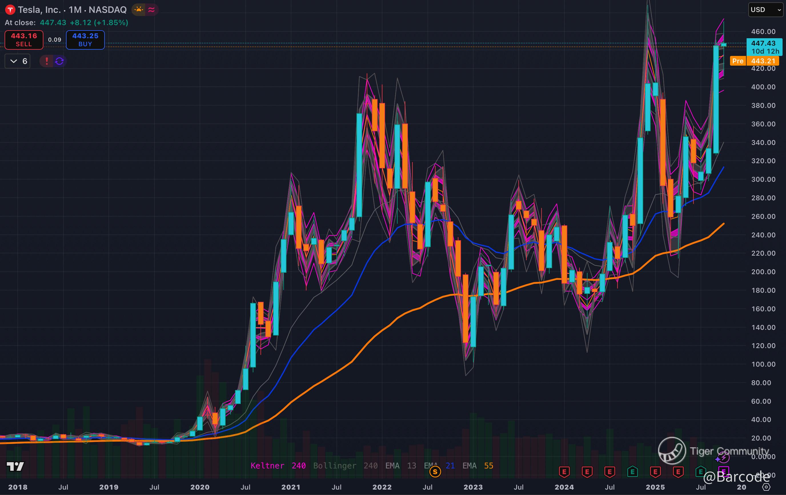Click the Tesla, Inc. symbol title
786x495 pixels.
pos(39,10)
